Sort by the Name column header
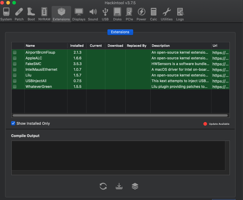The height and width of the screenshot is (200, 243). tap(46, 46)
